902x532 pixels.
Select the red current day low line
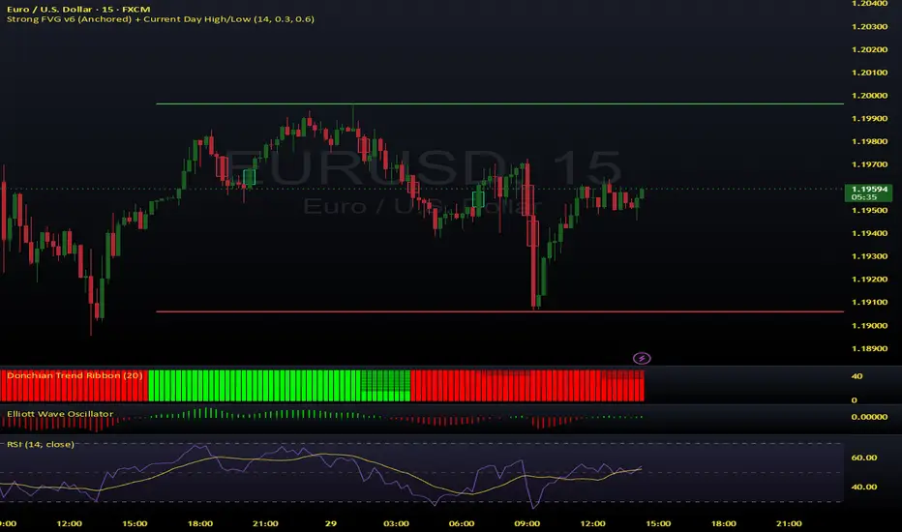click(x=499, y=311)
